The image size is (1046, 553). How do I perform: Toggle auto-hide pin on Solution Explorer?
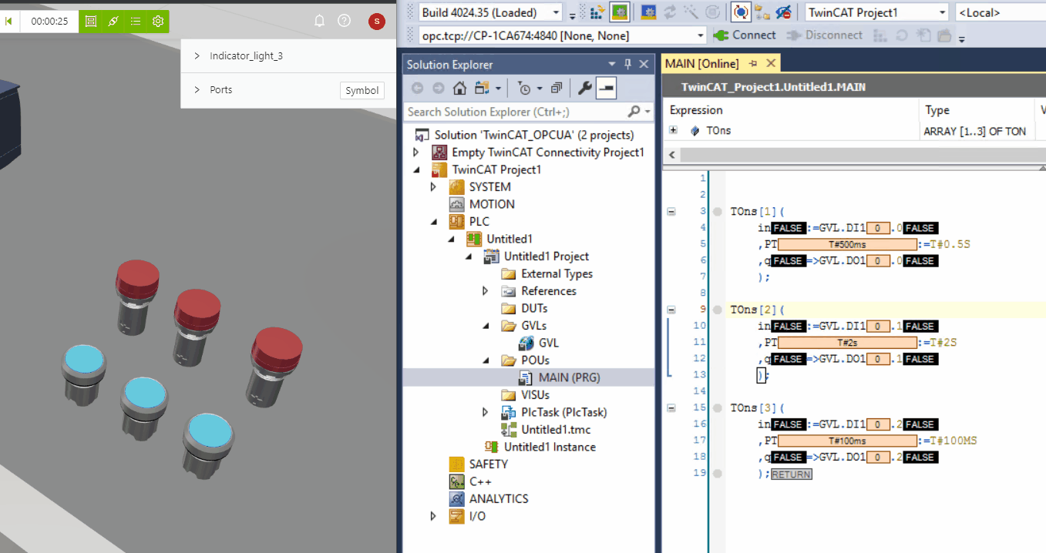627,65
